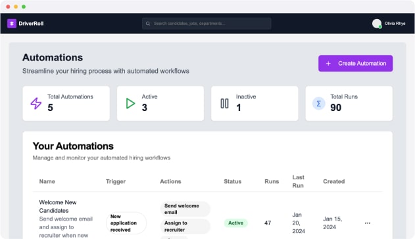This screenshot has width=415, height=239.
Task: Click the Assign to recruiter action tag
Action: tap(185, 226)
